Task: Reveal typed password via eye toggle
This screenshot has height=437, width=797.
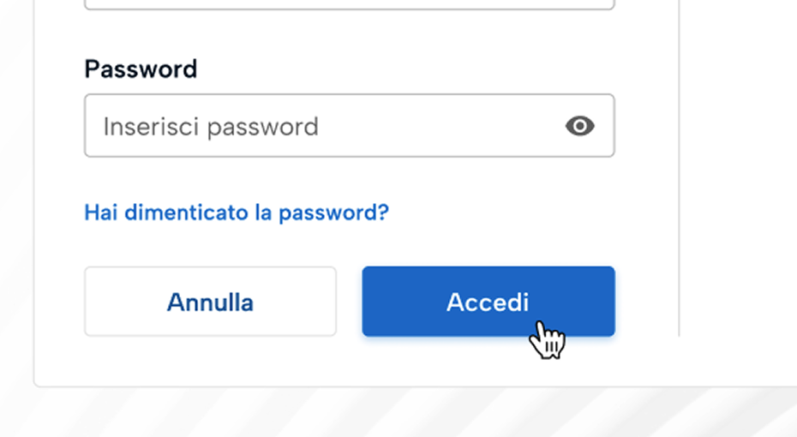Action: click(x=580, y=127)
